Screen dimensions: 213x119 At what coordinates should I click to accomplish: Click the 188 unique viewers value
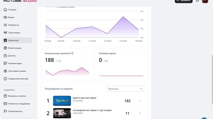49,60
